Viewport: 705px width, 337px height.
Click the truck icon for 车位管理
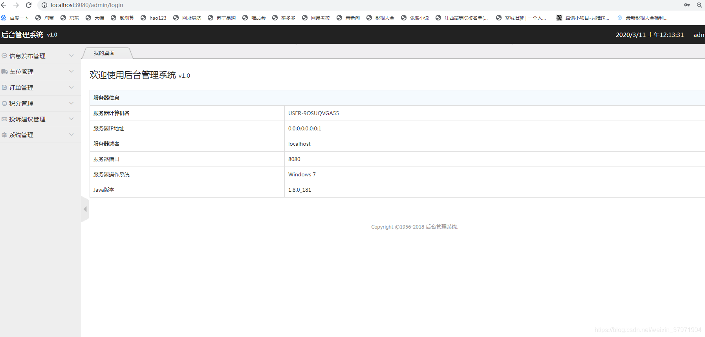tap(4, 71)
